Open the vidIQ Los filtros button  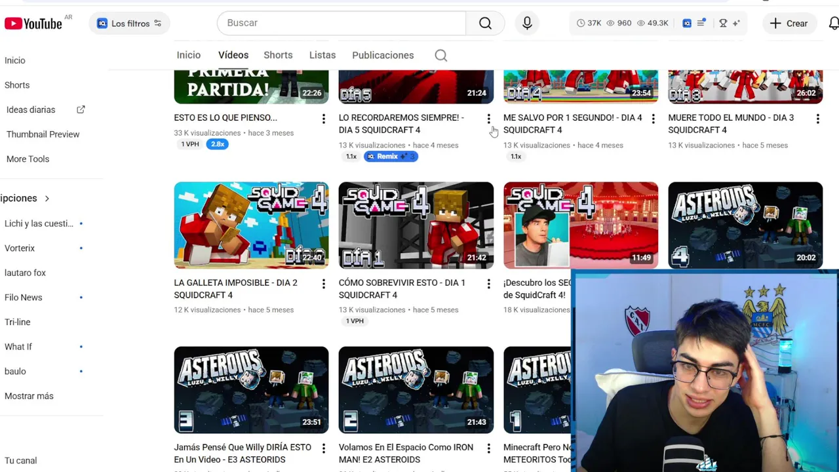129,24
